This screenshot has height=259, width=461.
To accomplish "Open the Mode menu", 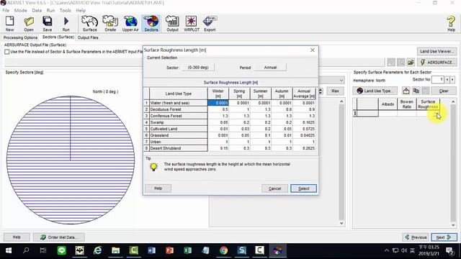I will 21,10.
